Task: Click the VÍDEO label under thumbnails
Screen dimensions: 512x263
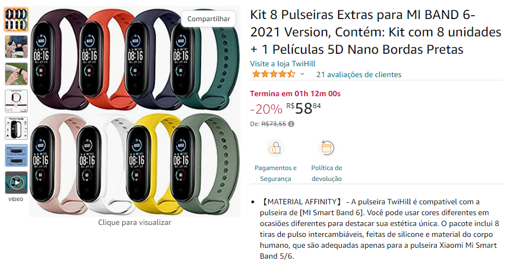Action: (x=16, y=199)
